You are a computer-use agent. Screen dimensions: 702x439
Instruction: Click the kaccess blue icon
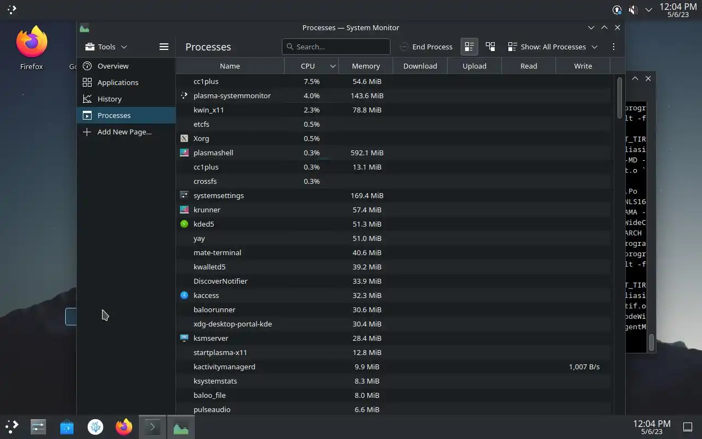[x=184, y=295]
